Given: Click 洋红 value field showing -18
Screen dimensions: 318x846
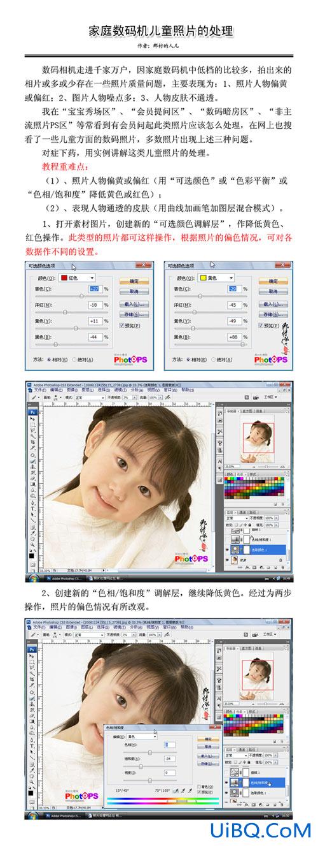Looking at the screenshot, I should [95, 305].
